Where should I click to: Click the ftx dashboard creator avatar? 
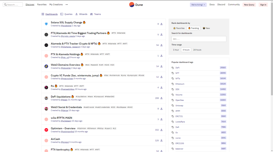pos(46,87)
